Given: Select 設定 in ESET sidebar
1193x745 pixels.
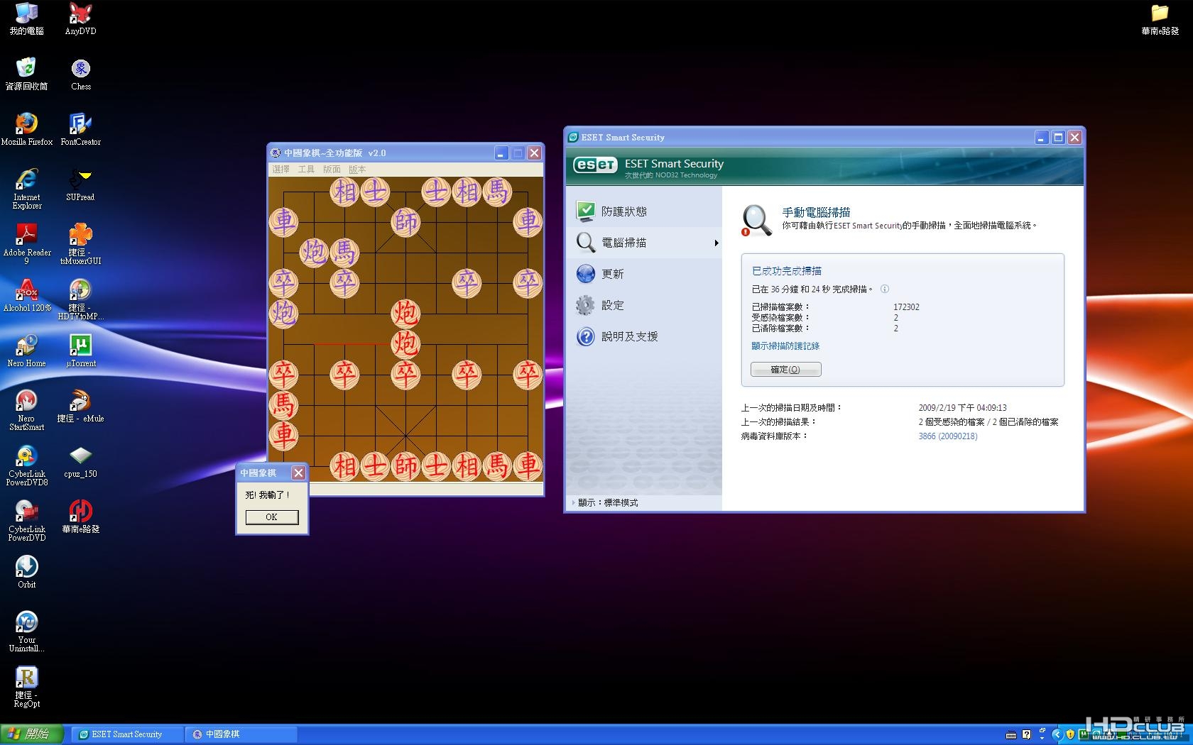Looking at the screenshot, I should tap(644, 305).
